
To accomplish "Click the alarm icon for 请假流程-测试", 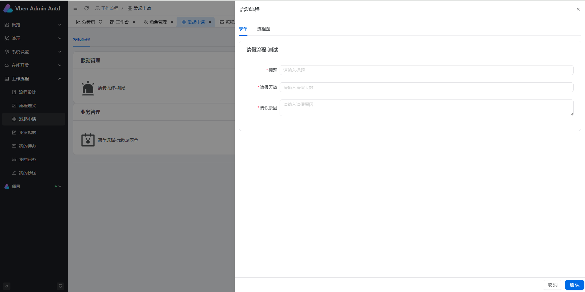I will pos(88,88).
